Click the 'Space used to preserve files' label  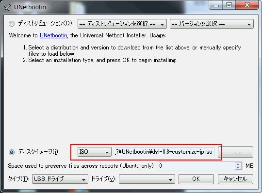point(81,166)
